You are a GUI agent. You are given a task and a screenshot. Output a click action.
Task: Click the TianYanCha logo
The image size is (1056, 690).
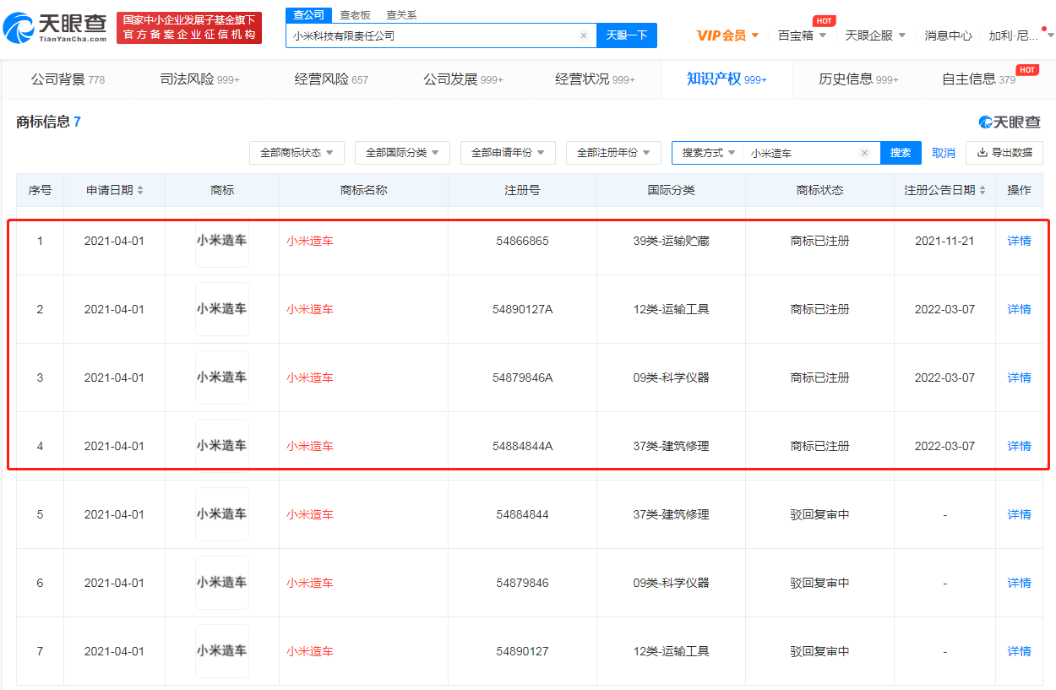[54, 28]
